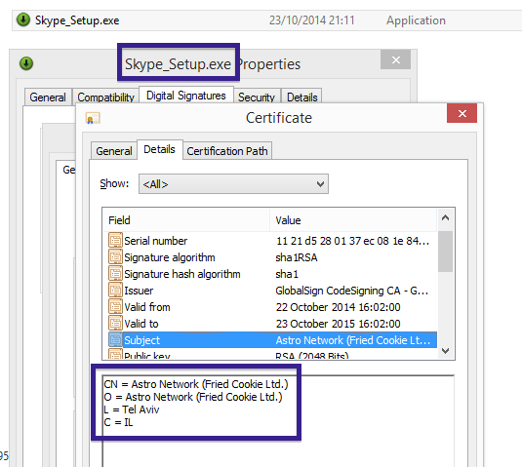
Task: Open the Details tab in Properties window
Action: (301, 97)
